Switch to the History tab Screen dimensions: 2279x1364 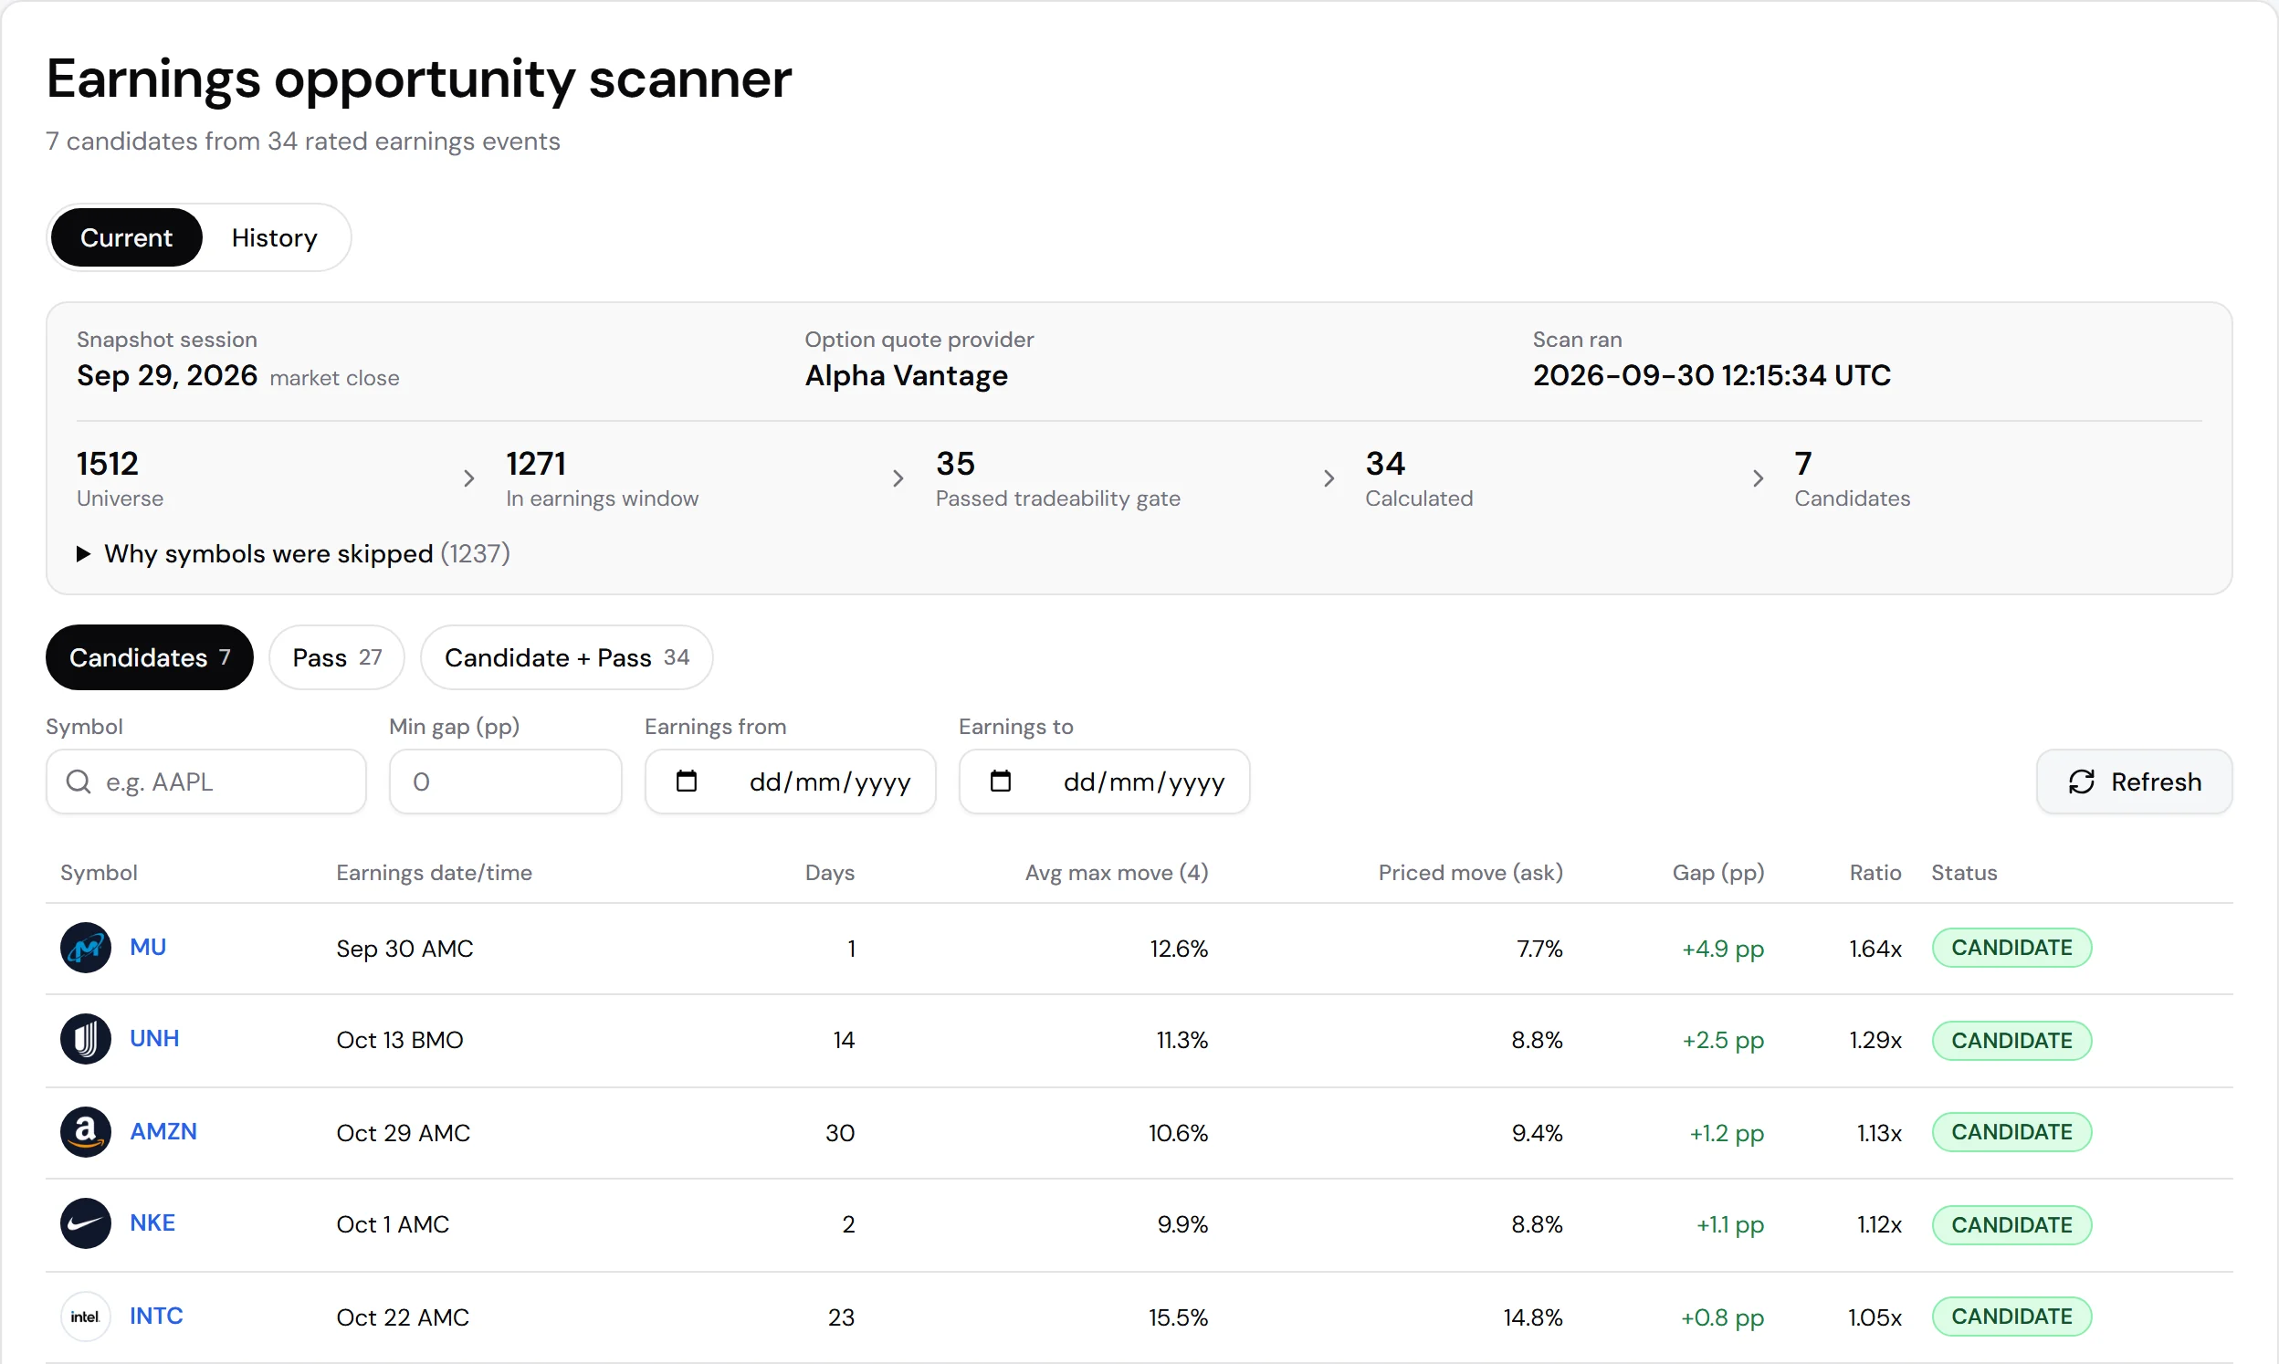click(x=275, y=237)
